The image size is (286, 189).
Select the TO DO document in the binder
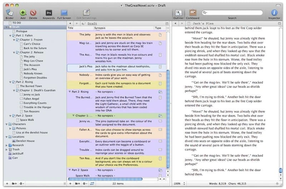point(16,23)
